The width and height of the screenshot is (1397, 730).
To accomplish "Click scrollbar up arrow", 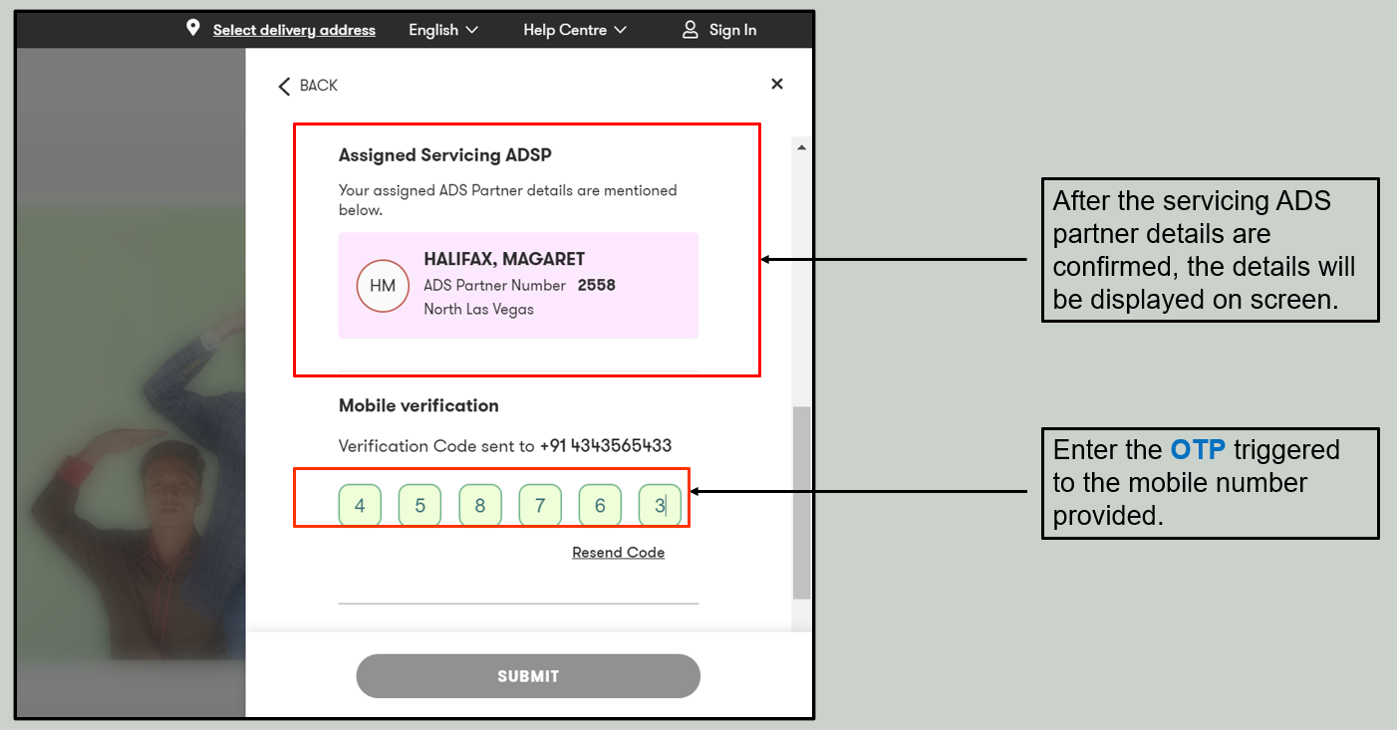I will 801,147.
